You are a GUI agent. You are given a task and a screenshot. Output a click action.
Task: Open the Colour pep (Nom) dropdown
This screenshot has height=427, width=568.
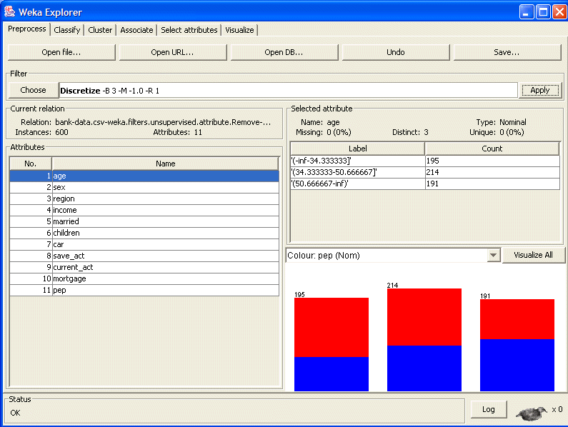tap(492, 256)
